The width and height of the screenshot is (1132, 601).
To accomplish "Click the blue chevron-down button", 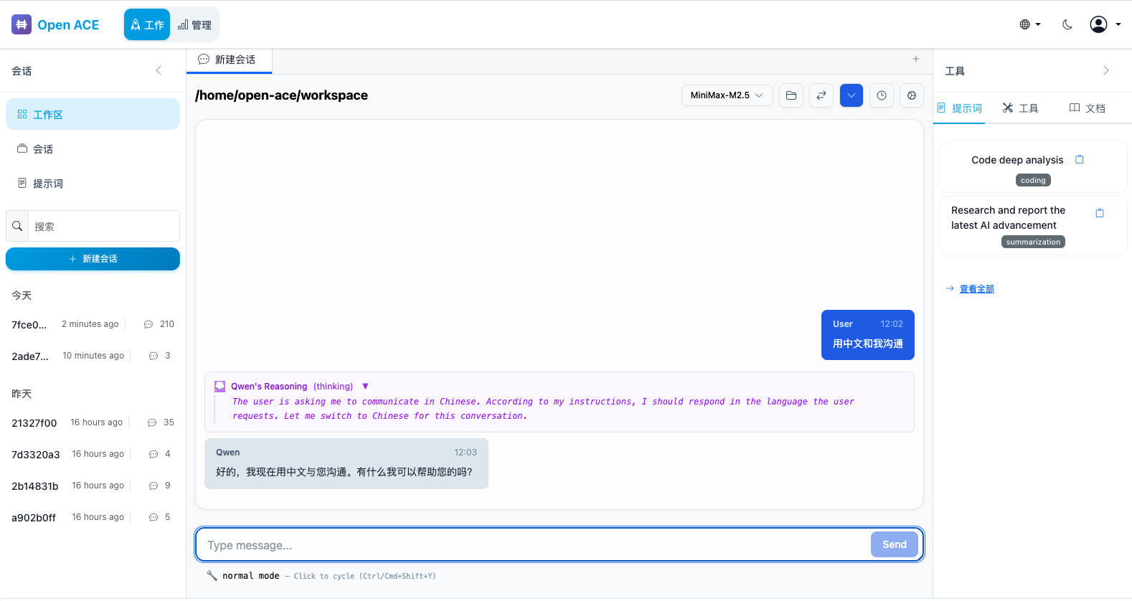I will (x=852, y=95).
